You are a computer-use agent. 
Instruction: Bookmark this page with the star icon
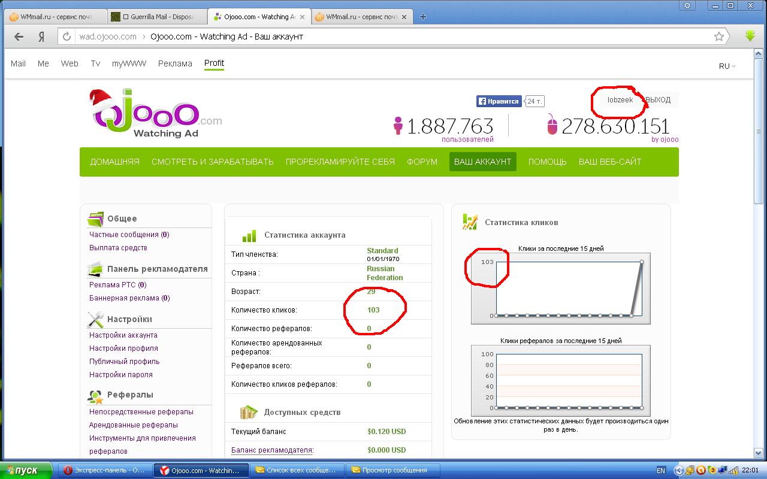coord(719,37)
